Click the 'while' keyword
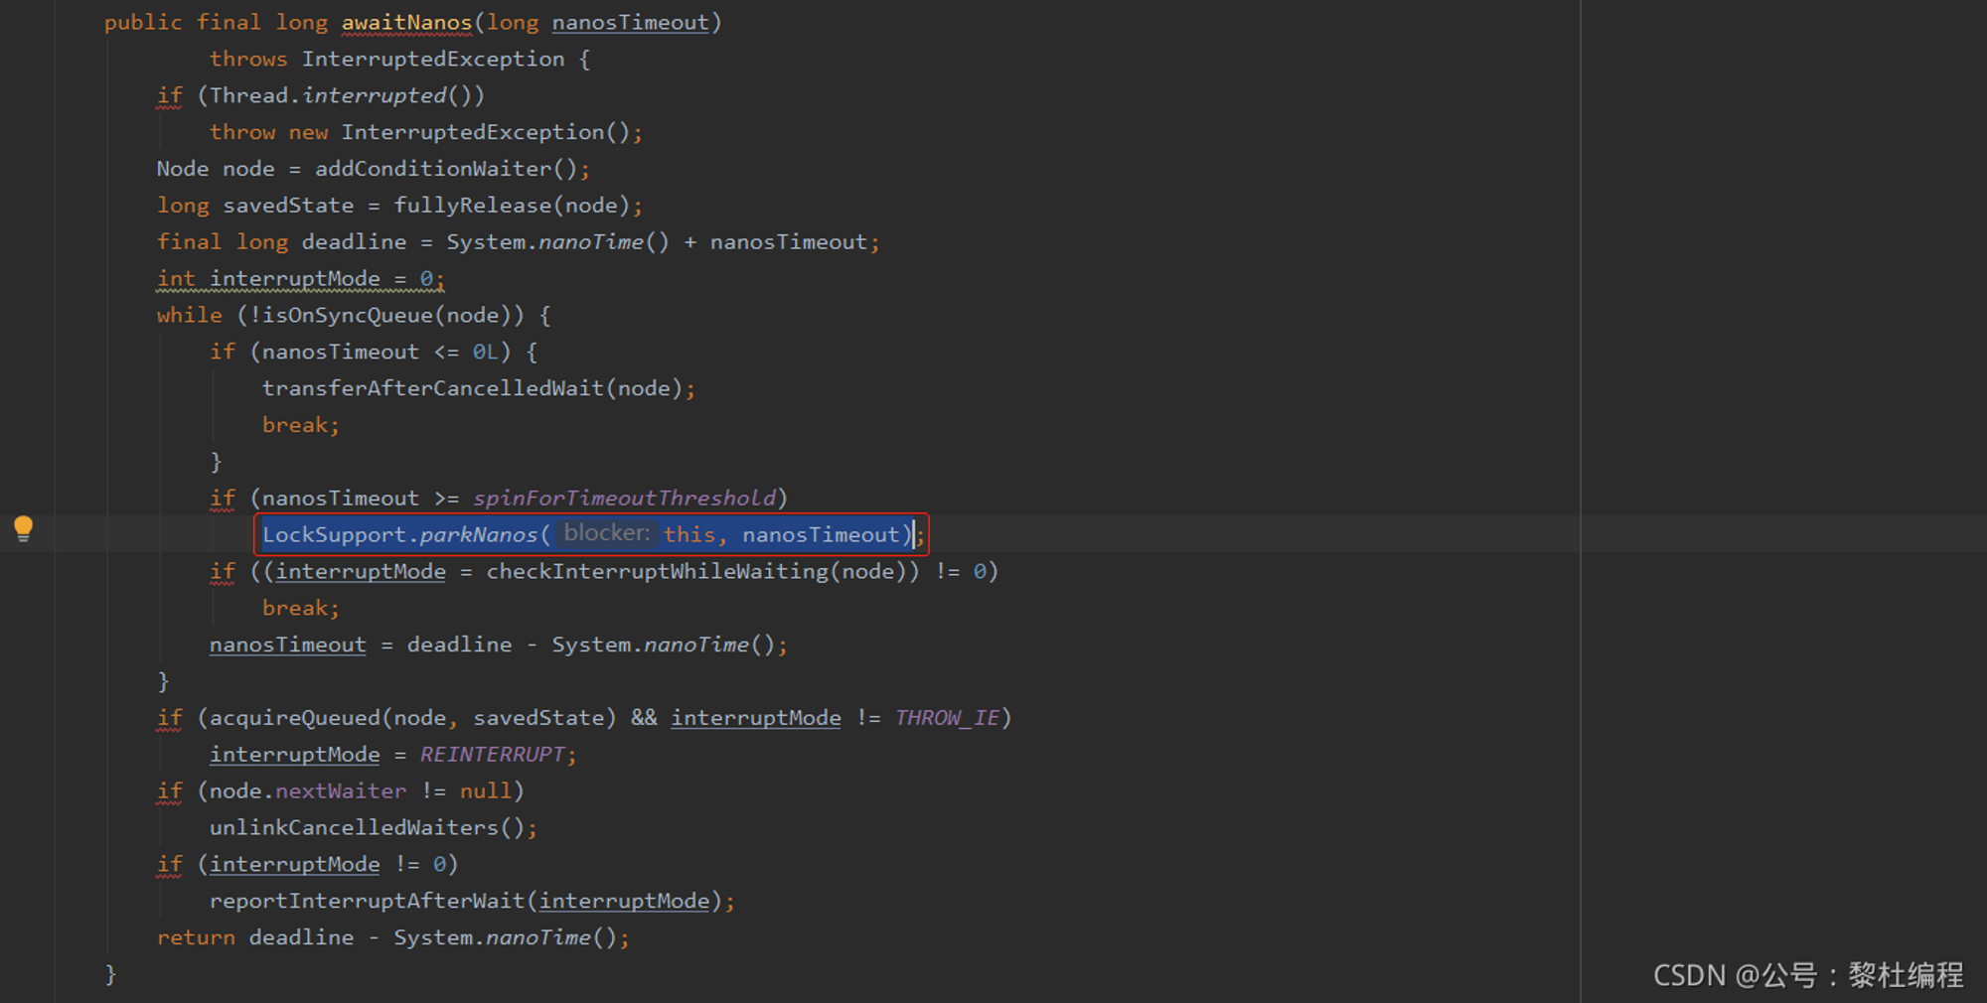1987x1003 pixels. [x=190, y=317]
